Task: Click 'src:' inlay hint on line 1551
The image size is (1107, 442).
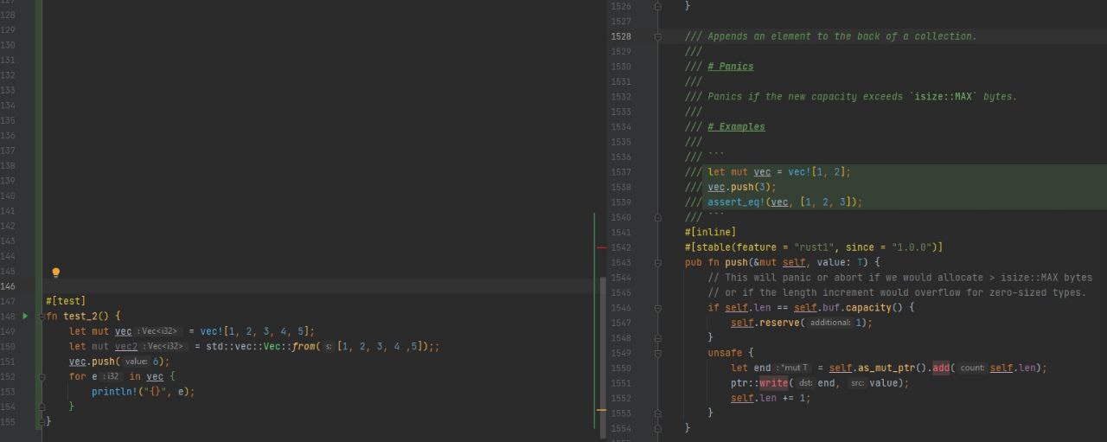Action: click(x=857, y=383)
